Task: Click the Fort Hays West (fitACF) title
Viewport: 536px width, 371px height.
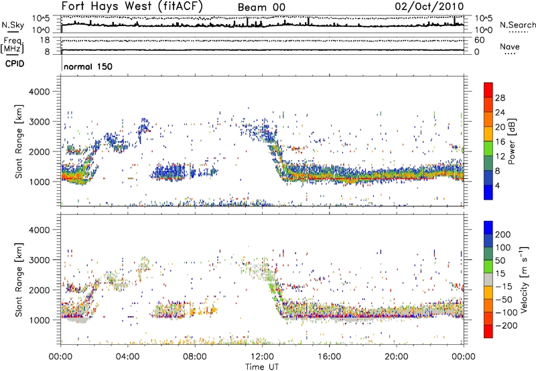Action: [132, 6]
